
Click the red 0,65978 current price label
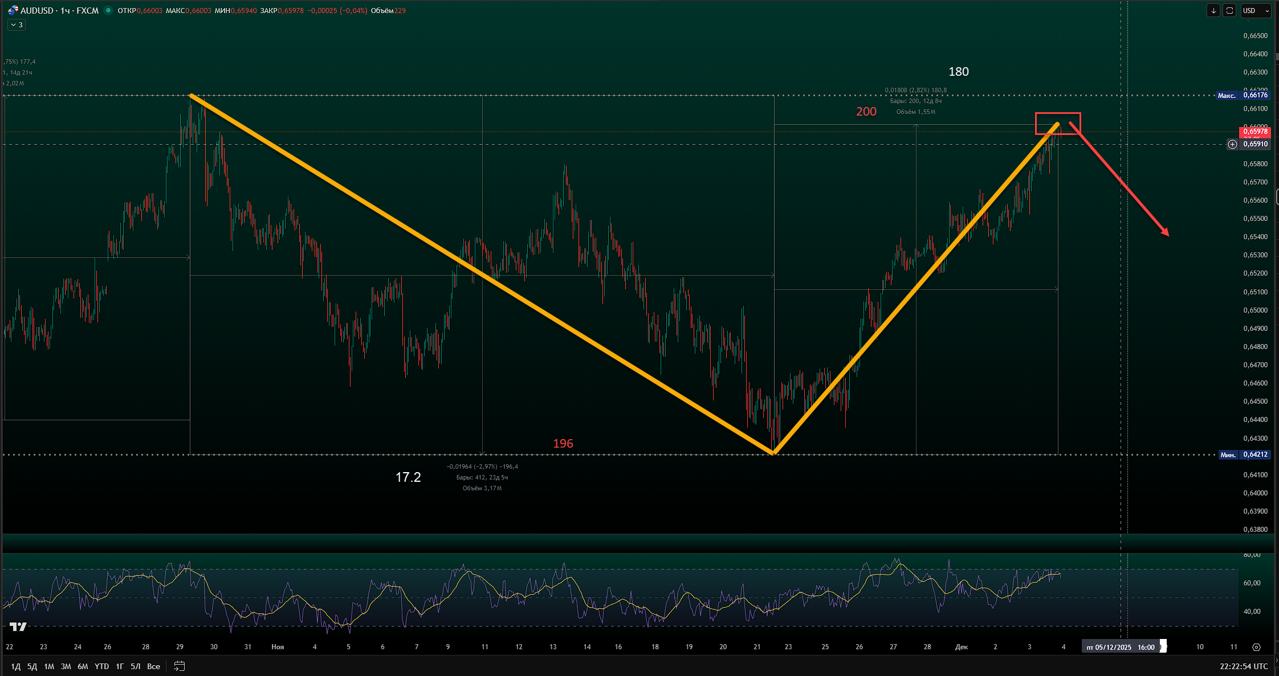pos(1254,132)
